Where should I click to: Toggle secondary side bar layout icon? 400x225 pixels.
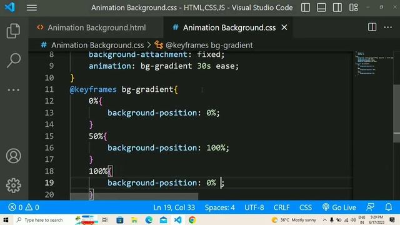(x=337, y=7)
